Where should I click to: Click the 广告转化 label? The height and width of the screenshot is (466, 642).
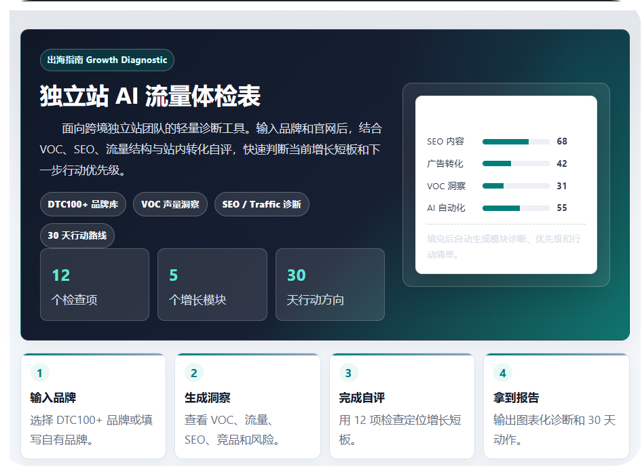tap(445, 163)
